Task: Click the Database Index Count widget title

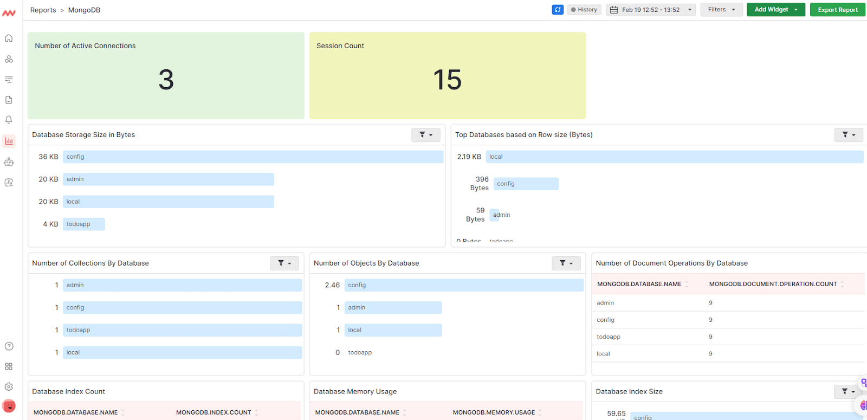Action: click(68, 392)
